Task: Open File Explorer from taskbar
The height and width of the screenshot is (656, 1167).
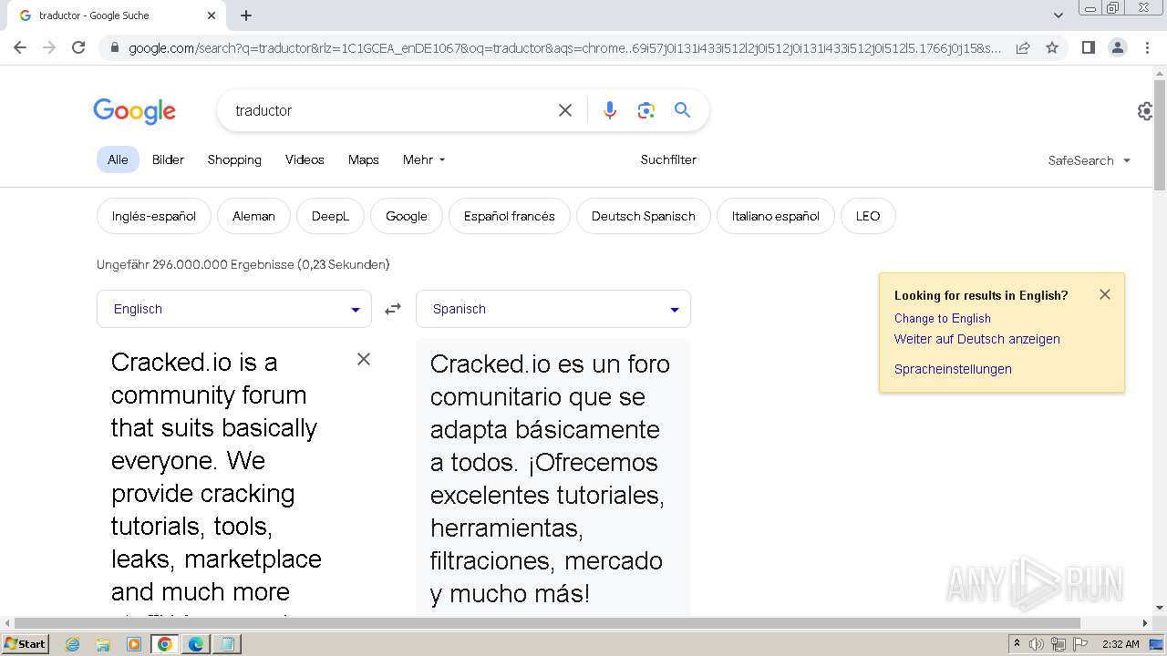Action: pos(103,644)
